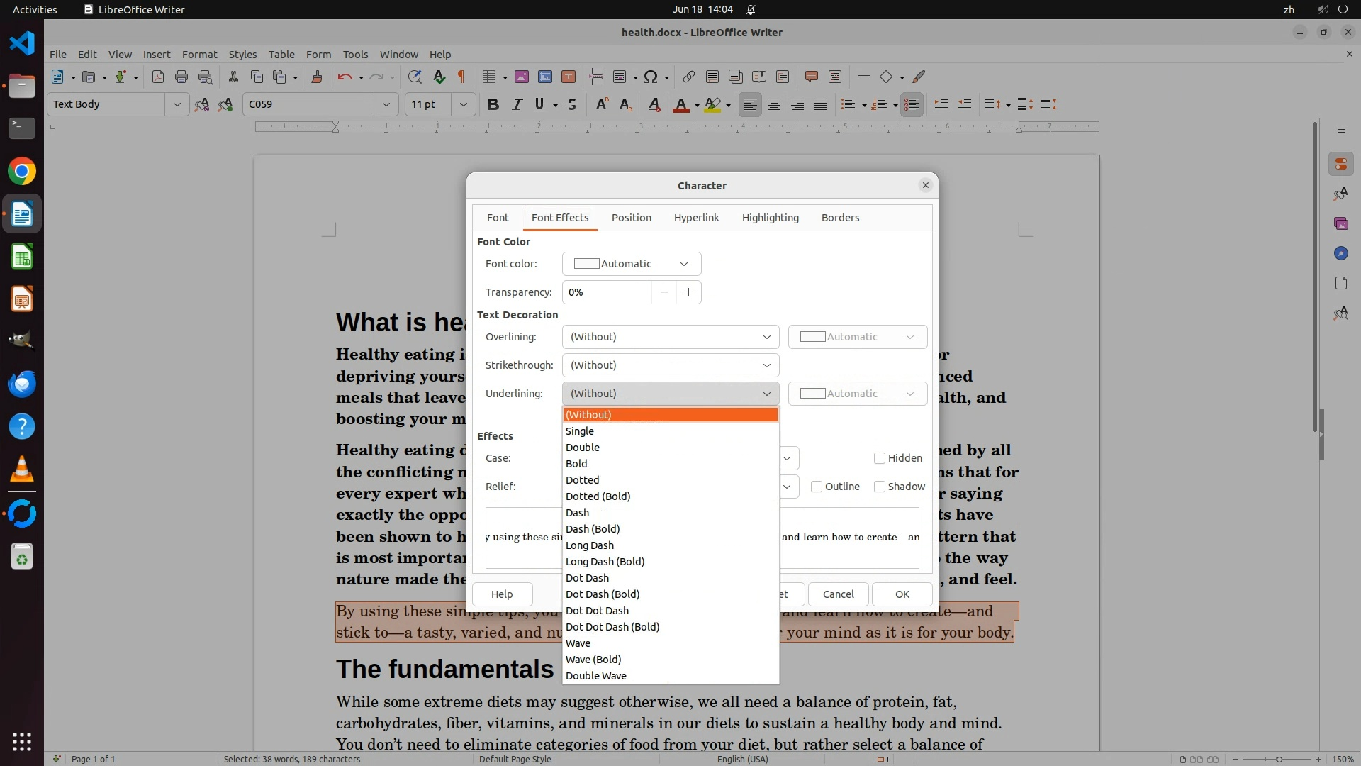Select Double Wave underlining option

[596, 676]
